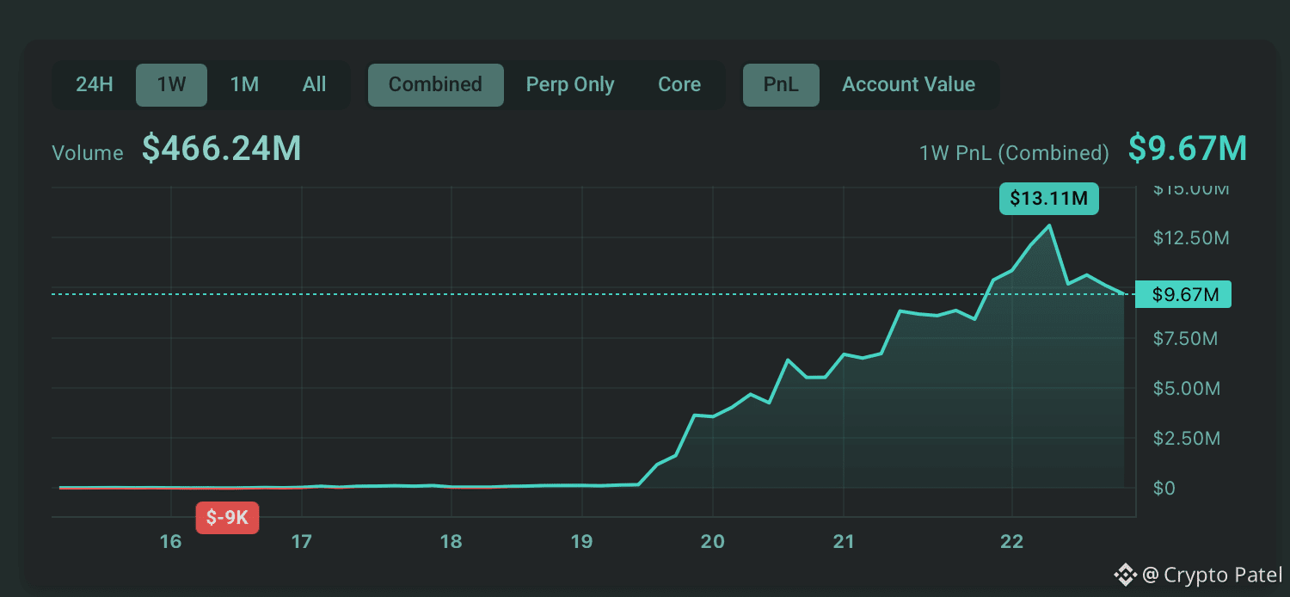This screenshot has height=597, width=1290.
Task: Click date 17 on x-axis
Action: click(301, 541)
